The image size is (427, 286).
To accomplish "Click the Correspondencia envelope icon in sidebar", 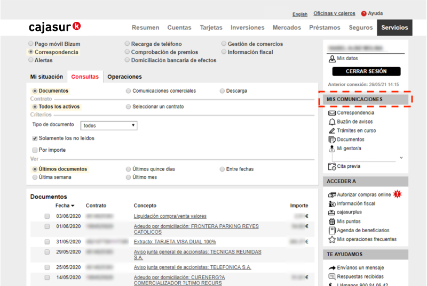I will [332, 113].
